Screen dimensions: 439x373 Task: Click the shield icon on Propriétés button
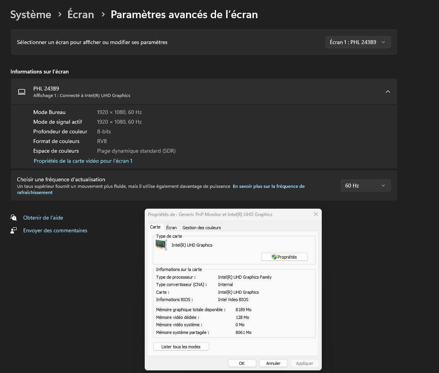tap(274, 257)
